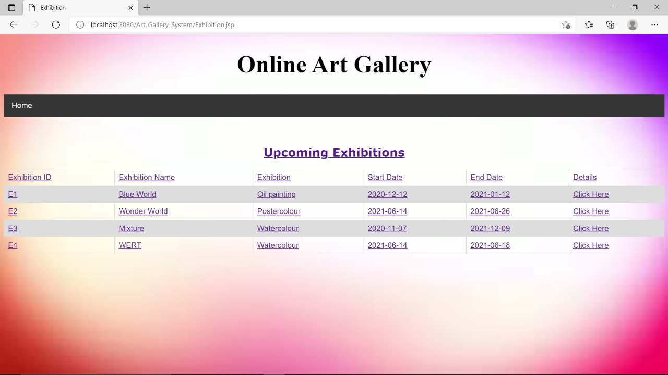Click start date 2021-06-14 for WERT
Screen dimensions: 668x375
click(387, 245)
